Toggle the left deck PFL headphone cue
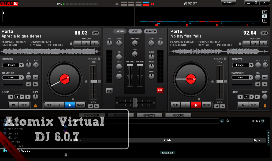The height and width of the screenshot is (161, 272). (109, 91)
